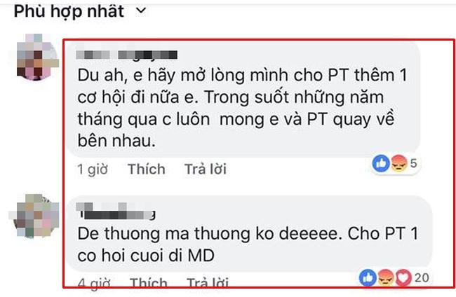Click the angry reaction icon on second comment
The height and width of the screenshot is (297, 456).
(385, 278)
